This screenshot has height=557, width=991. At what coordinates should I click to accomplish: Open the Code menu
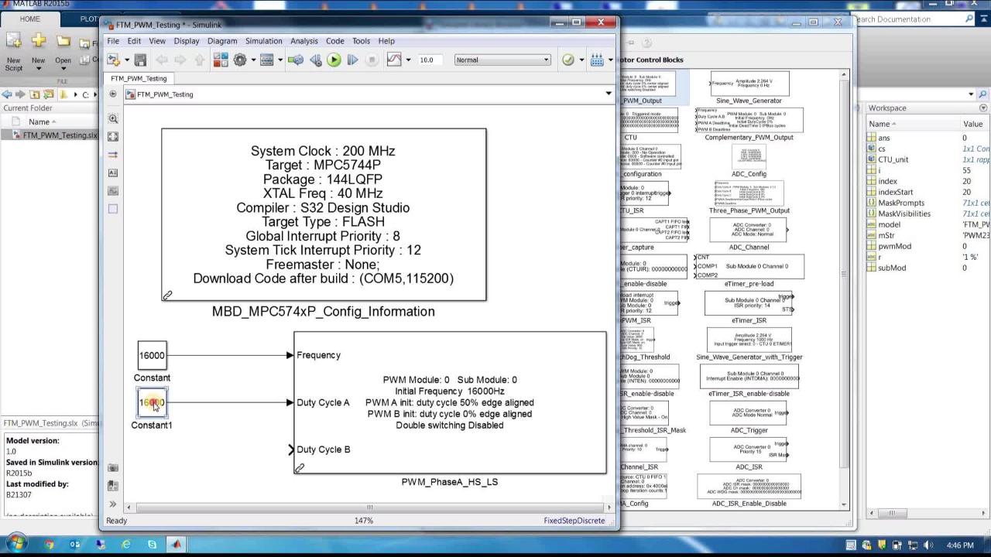[x=334, y=41]
